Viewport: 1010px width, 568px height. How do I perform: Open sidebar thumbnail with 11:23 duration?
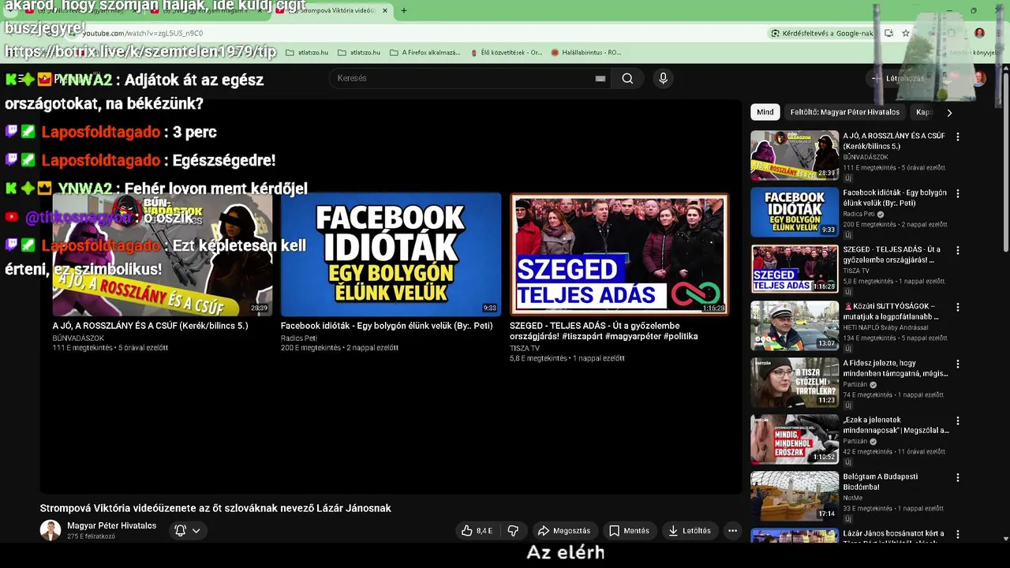(795, 383)
